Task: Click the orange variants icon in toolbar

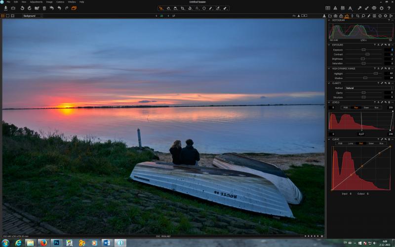Action: [74, 8]
